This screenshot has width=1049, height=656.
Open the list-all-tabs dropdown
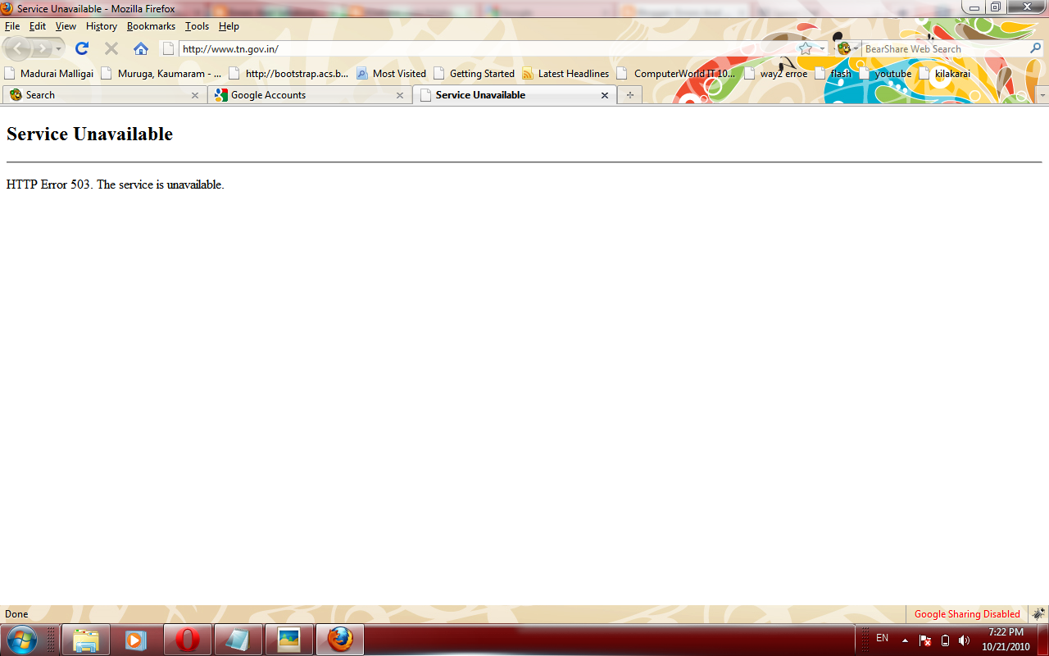[1044, 95]
